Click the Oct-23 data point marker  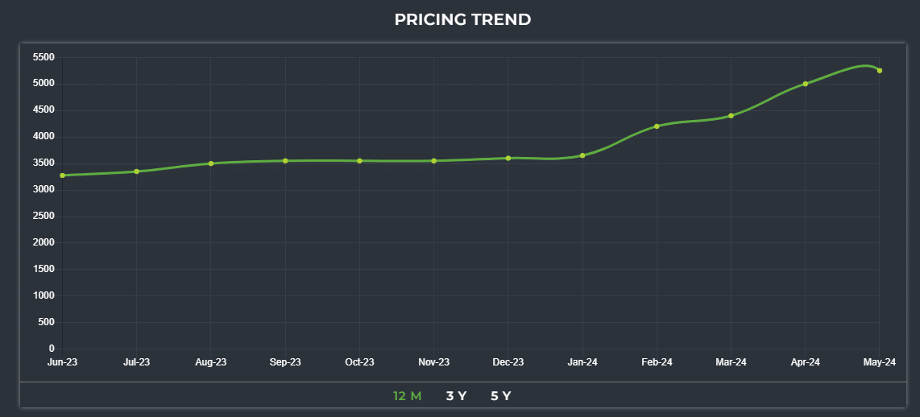359,161
